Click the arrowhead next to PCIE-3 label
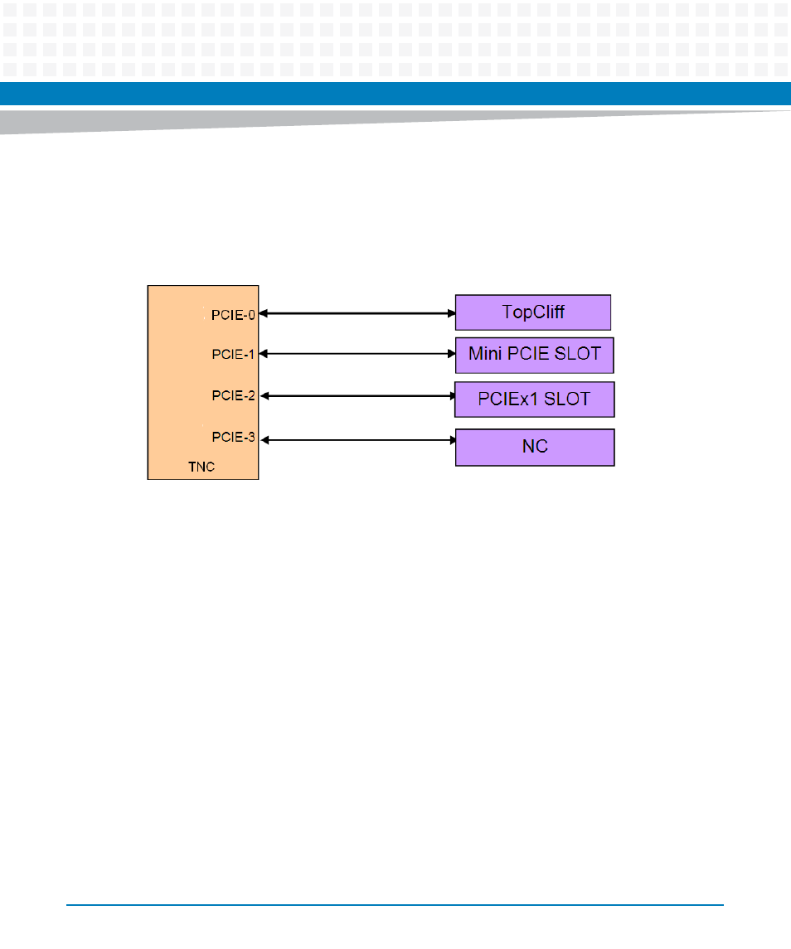791x949 pixels. [265, 439]
